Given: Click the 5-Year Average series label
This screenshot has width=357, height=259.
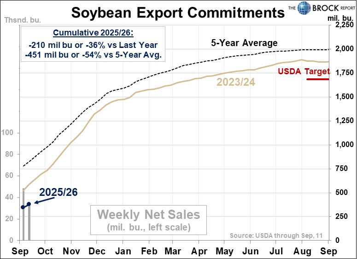Looking at the screenshot, I should point(244,43).
